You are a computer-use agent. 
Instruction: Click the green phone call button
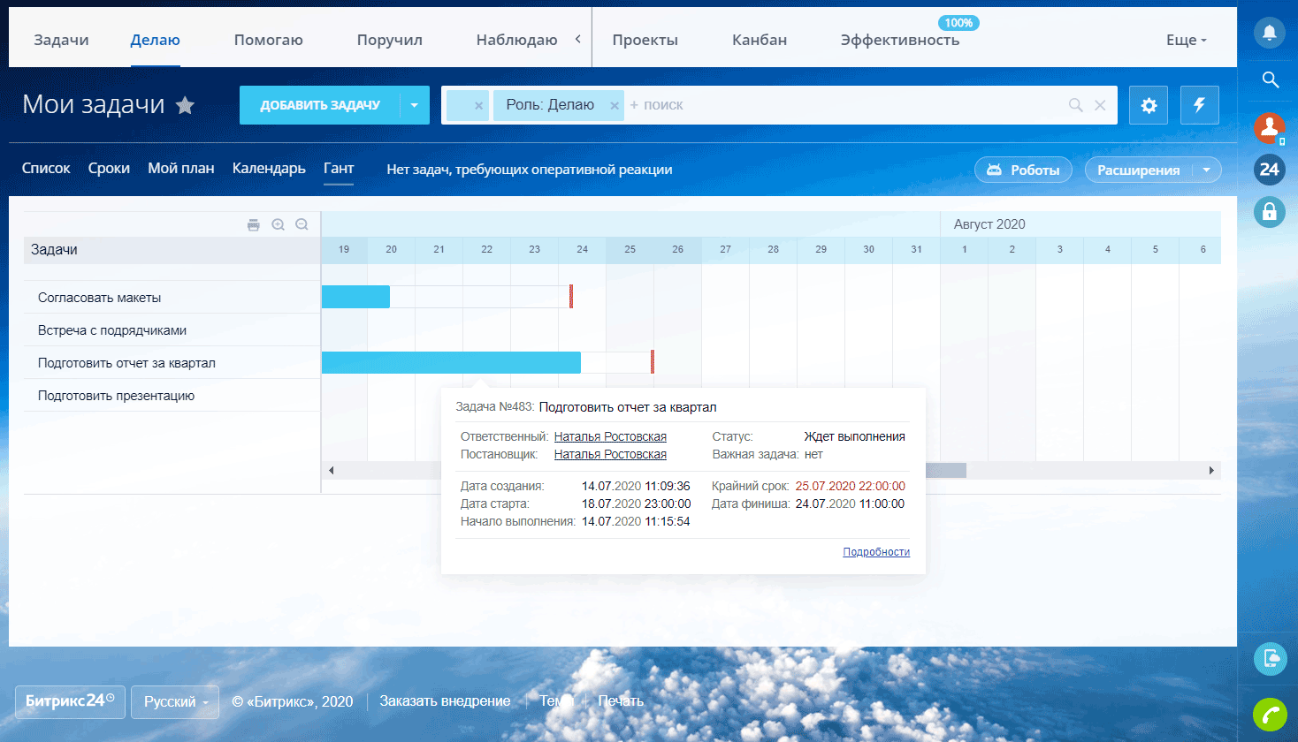tap(1270, 714)
